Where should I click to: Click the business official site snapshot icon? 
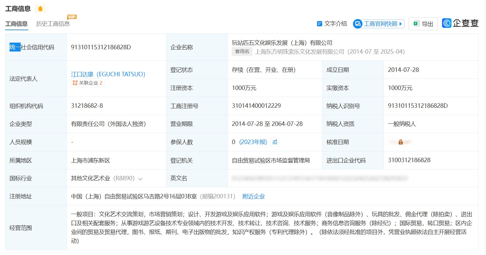[358, 24]
